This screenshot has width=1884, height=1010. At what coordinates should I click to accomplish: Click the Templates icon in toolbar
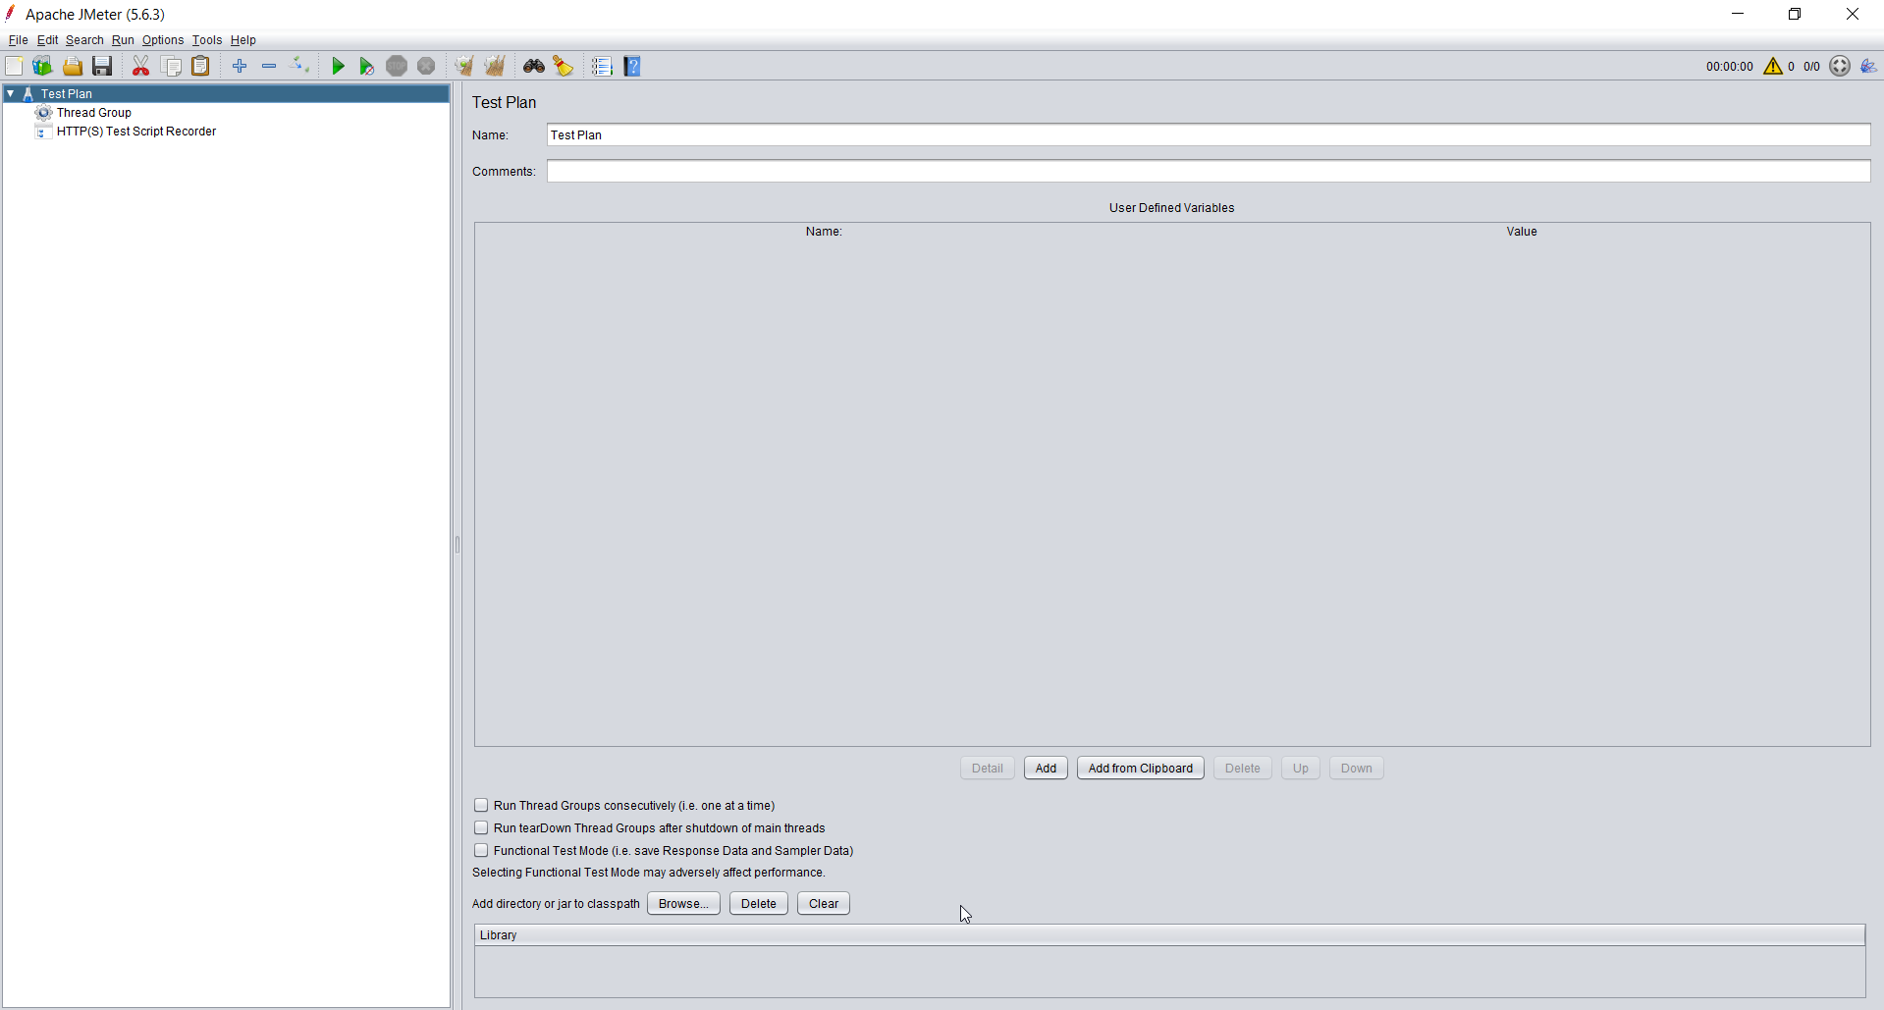click(x=42, y=67)
